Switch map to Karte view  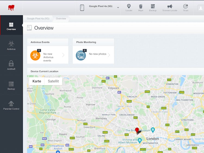pyautogui.click(x=37, y=81)
